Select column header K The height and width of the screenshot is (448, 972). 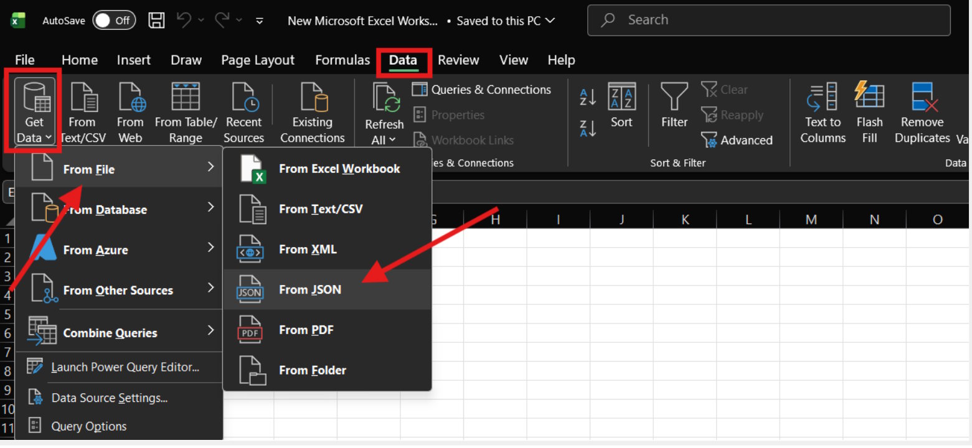click(685, 219)
